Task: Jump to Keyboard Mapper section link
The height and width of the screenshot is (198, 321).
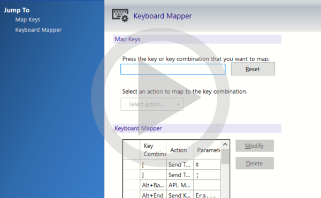Action: tap(39, 30)
